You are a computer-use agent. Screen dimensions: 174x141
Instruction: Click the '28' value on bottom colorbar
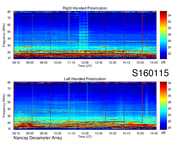(169, 102)
